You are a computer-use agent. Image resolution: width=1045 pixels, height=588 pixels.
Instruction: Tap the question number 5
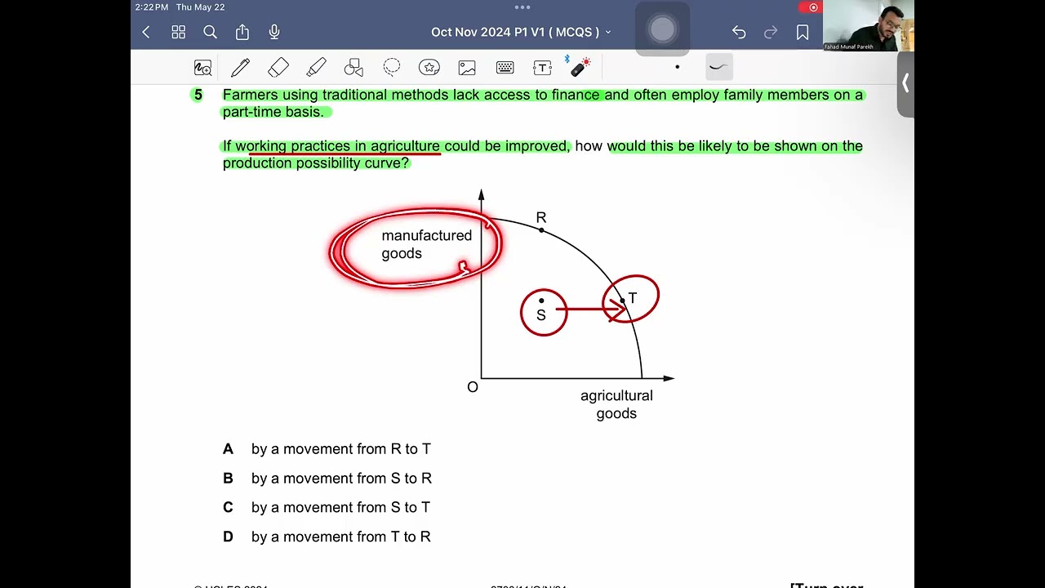(198, 95)
